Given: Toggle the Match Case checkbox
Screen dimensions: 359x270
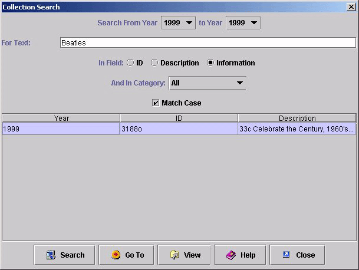Looking at the screenshot, I should click(x=156, y=103).
